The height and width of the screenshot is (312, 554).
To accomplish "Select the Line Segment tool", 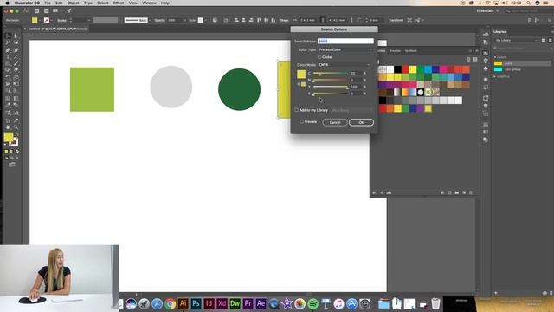I will pos(16,57).
